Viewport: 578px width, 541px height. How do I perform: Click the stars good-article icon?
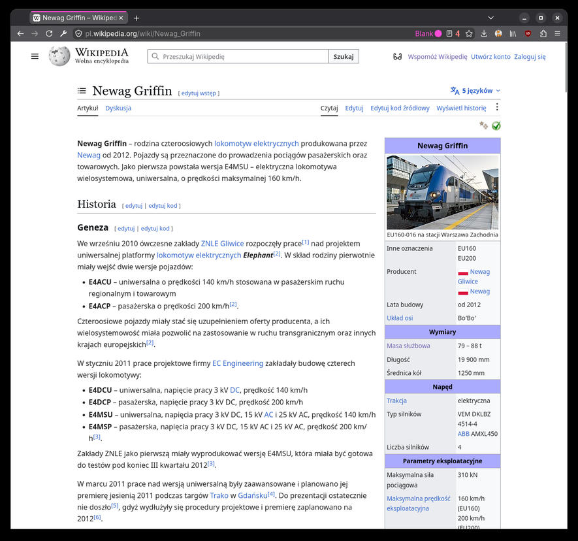tap(483, 125)
